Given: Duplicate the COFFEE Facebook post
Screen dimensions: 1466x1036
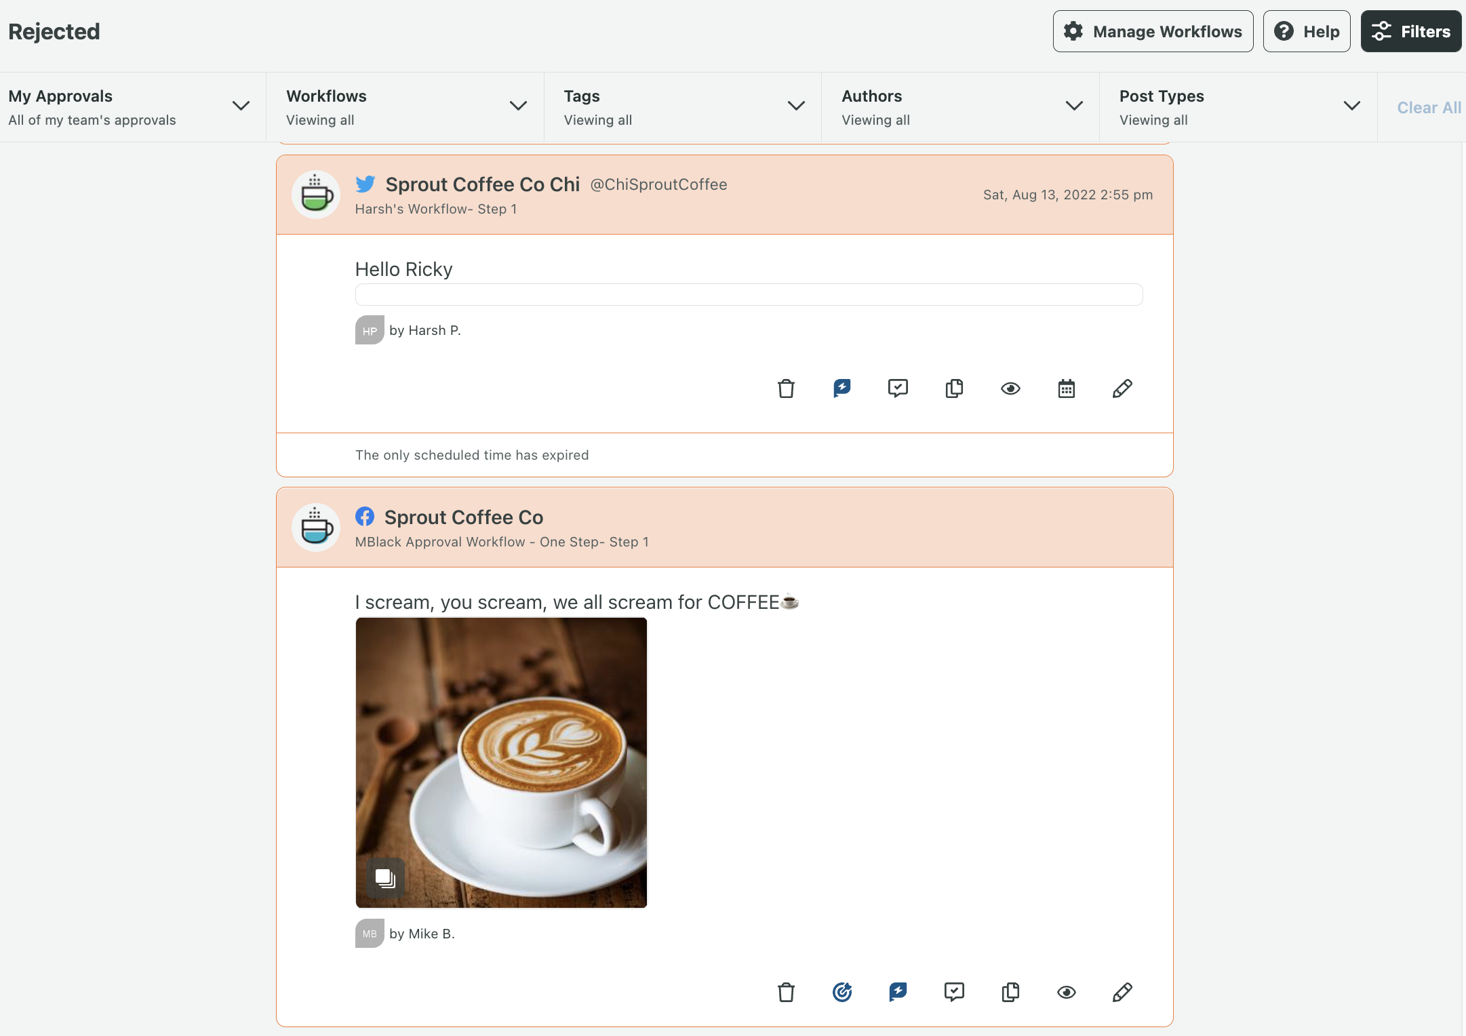Looking at the screenshot, I should (1010, 993).
